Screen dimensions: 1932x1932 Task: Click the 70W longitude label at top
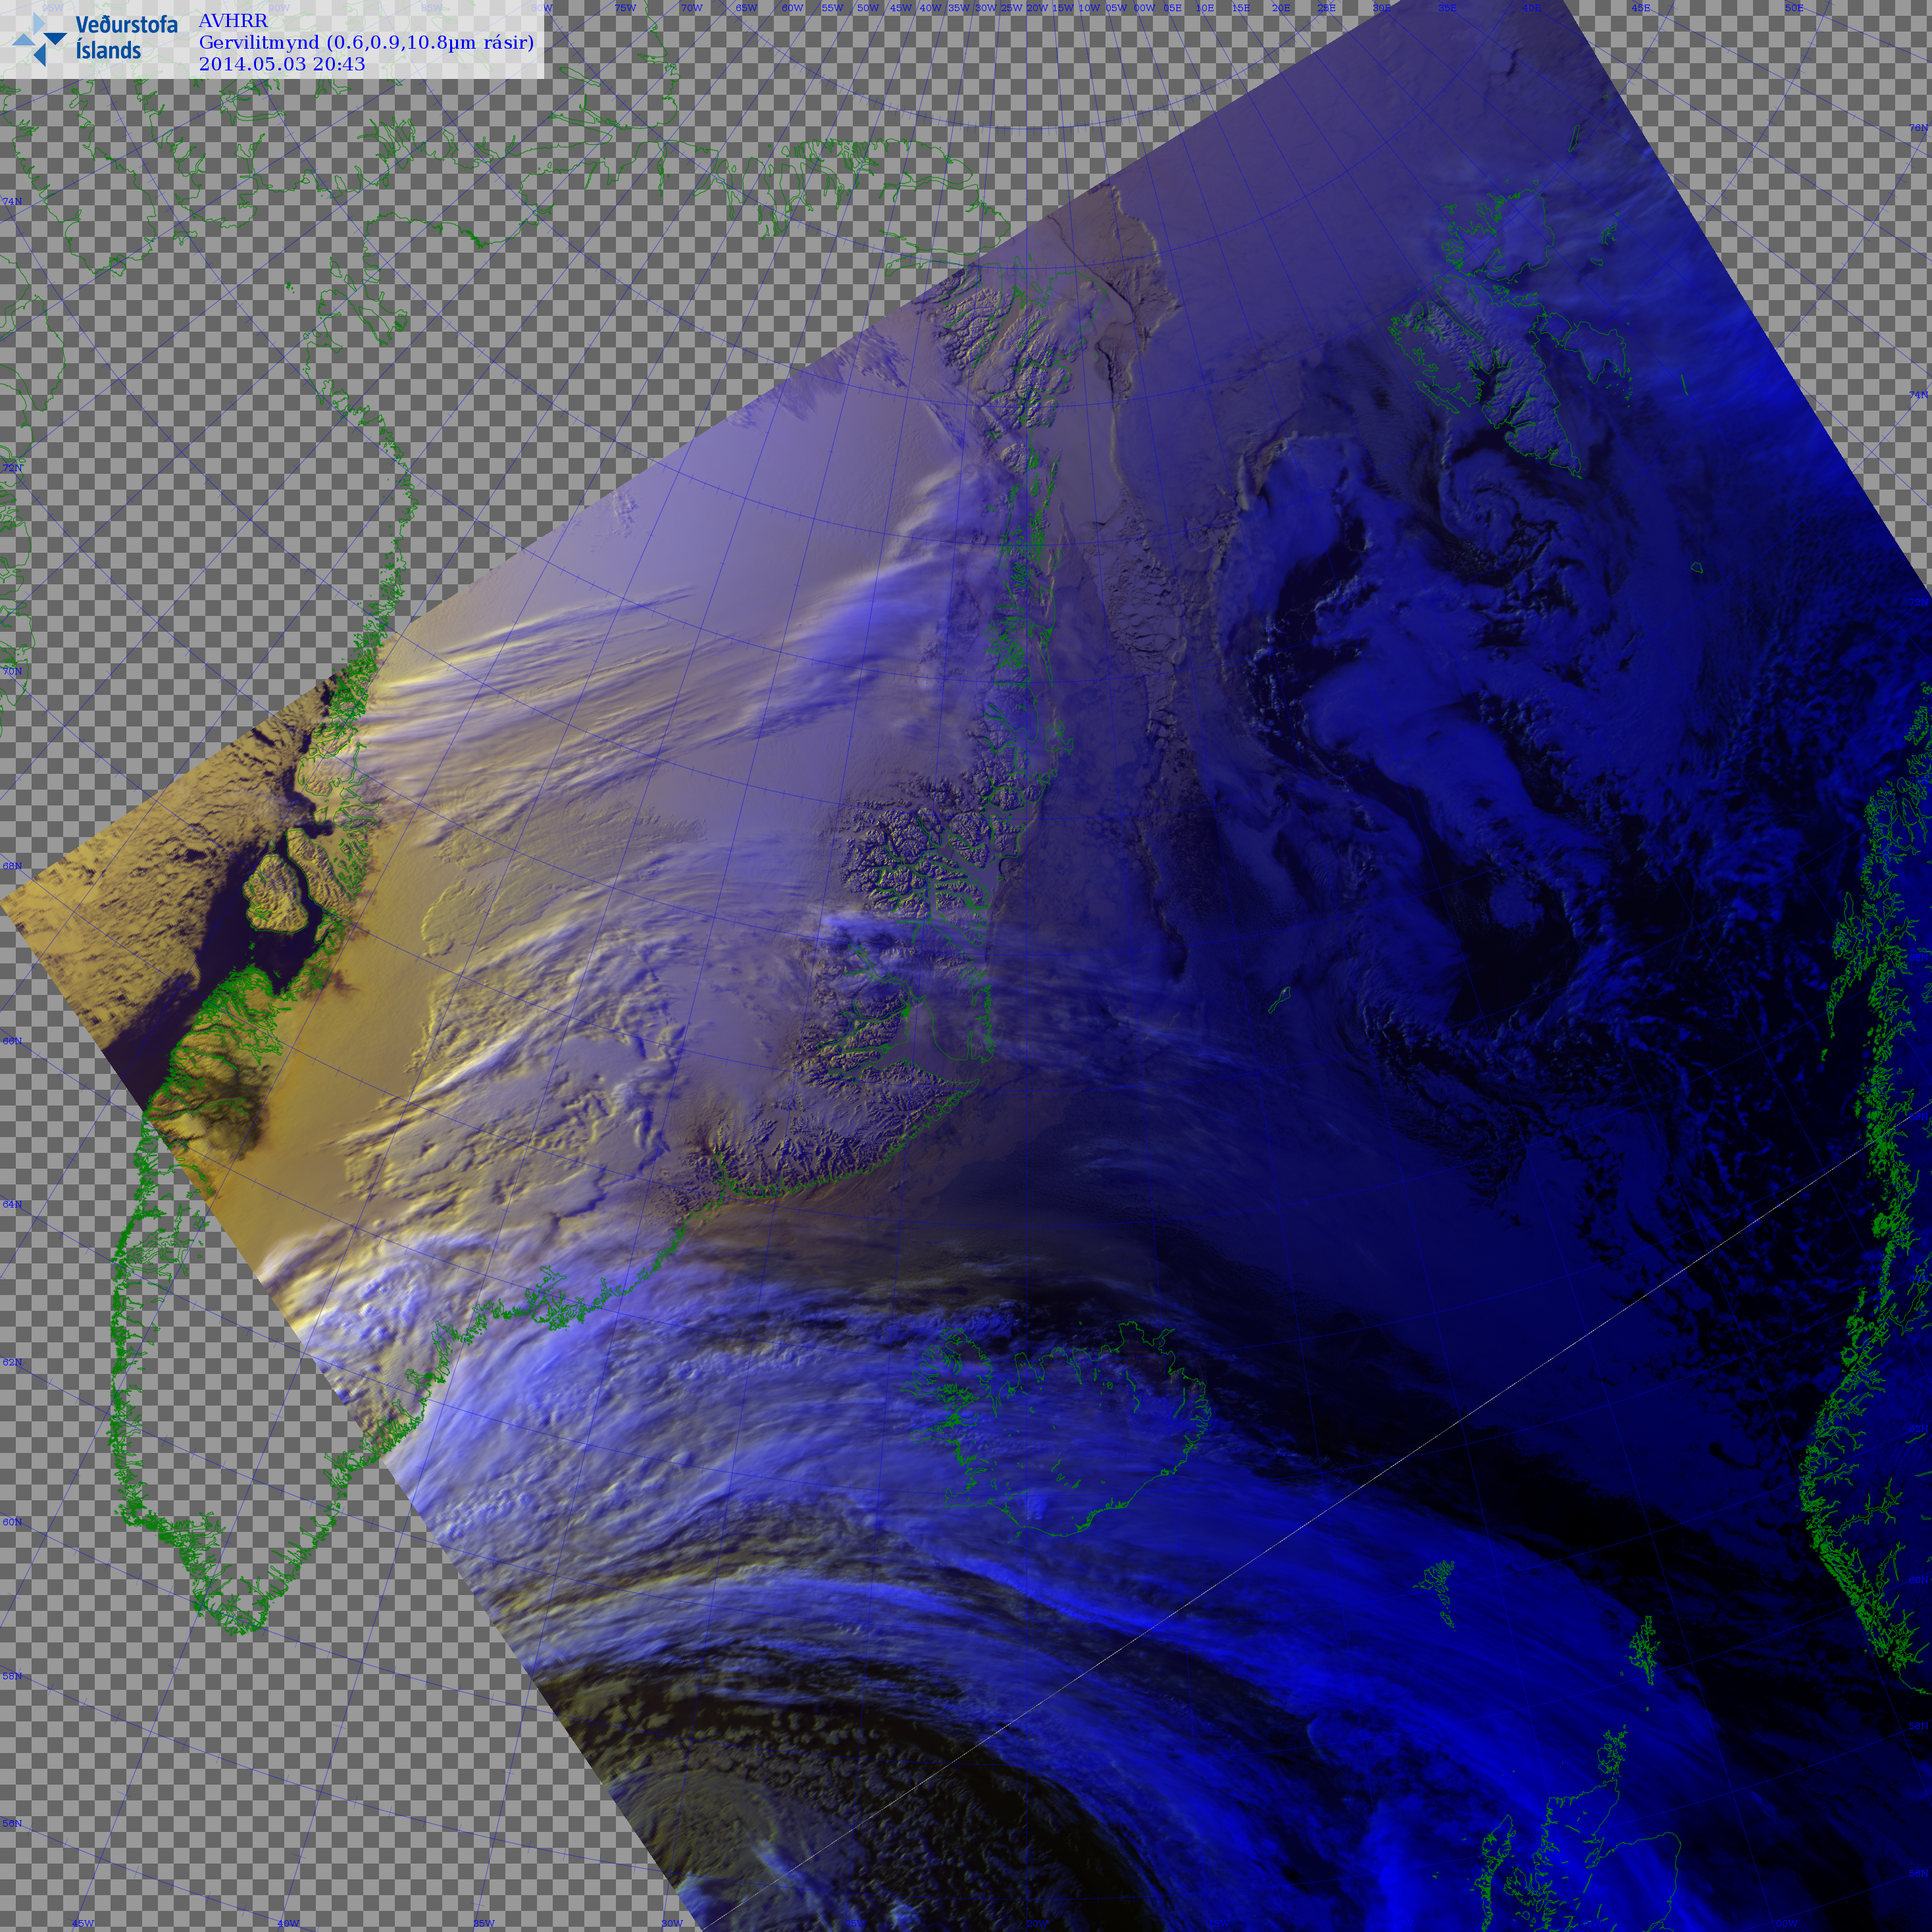pyautogui.click(x=691, y=8)
